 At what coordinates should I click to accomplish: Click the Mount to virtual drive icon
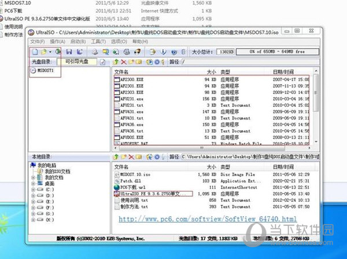pyautogui.click(x=127, y=52)
